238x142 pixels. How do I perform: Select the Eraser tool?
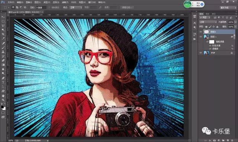tap(3, 60)
